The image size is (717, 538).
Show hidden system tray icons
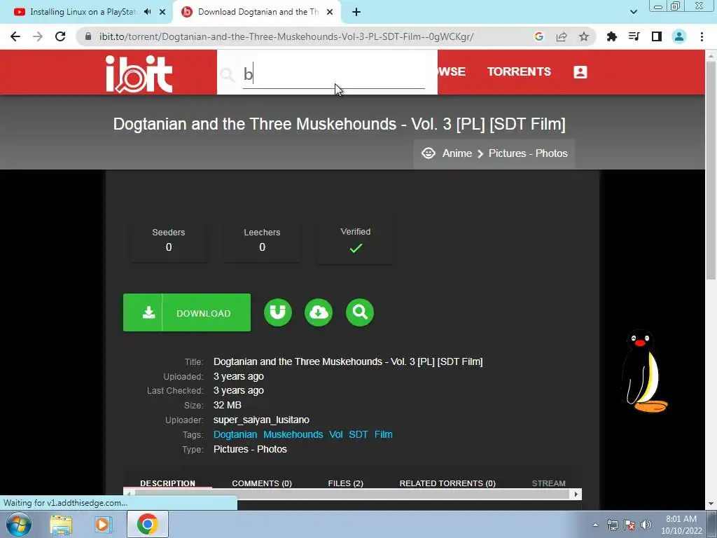(595, 525)
